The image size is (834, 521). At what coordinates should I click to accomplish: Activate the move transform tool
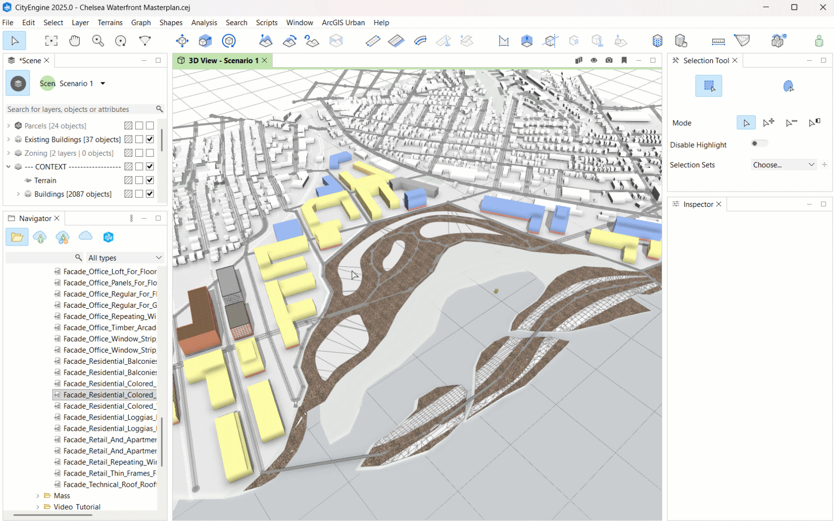click(182, 41)
